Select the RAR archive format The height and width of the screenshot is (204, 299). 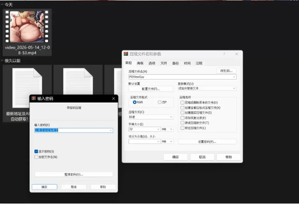tap(135, 102)
